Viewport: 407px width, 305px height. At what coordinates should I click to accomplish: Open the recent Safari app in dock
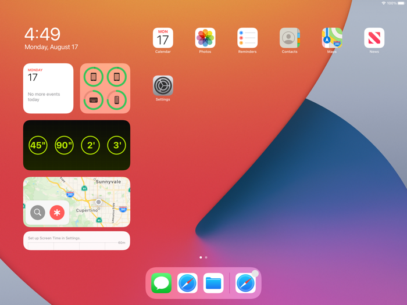(245, 283)
